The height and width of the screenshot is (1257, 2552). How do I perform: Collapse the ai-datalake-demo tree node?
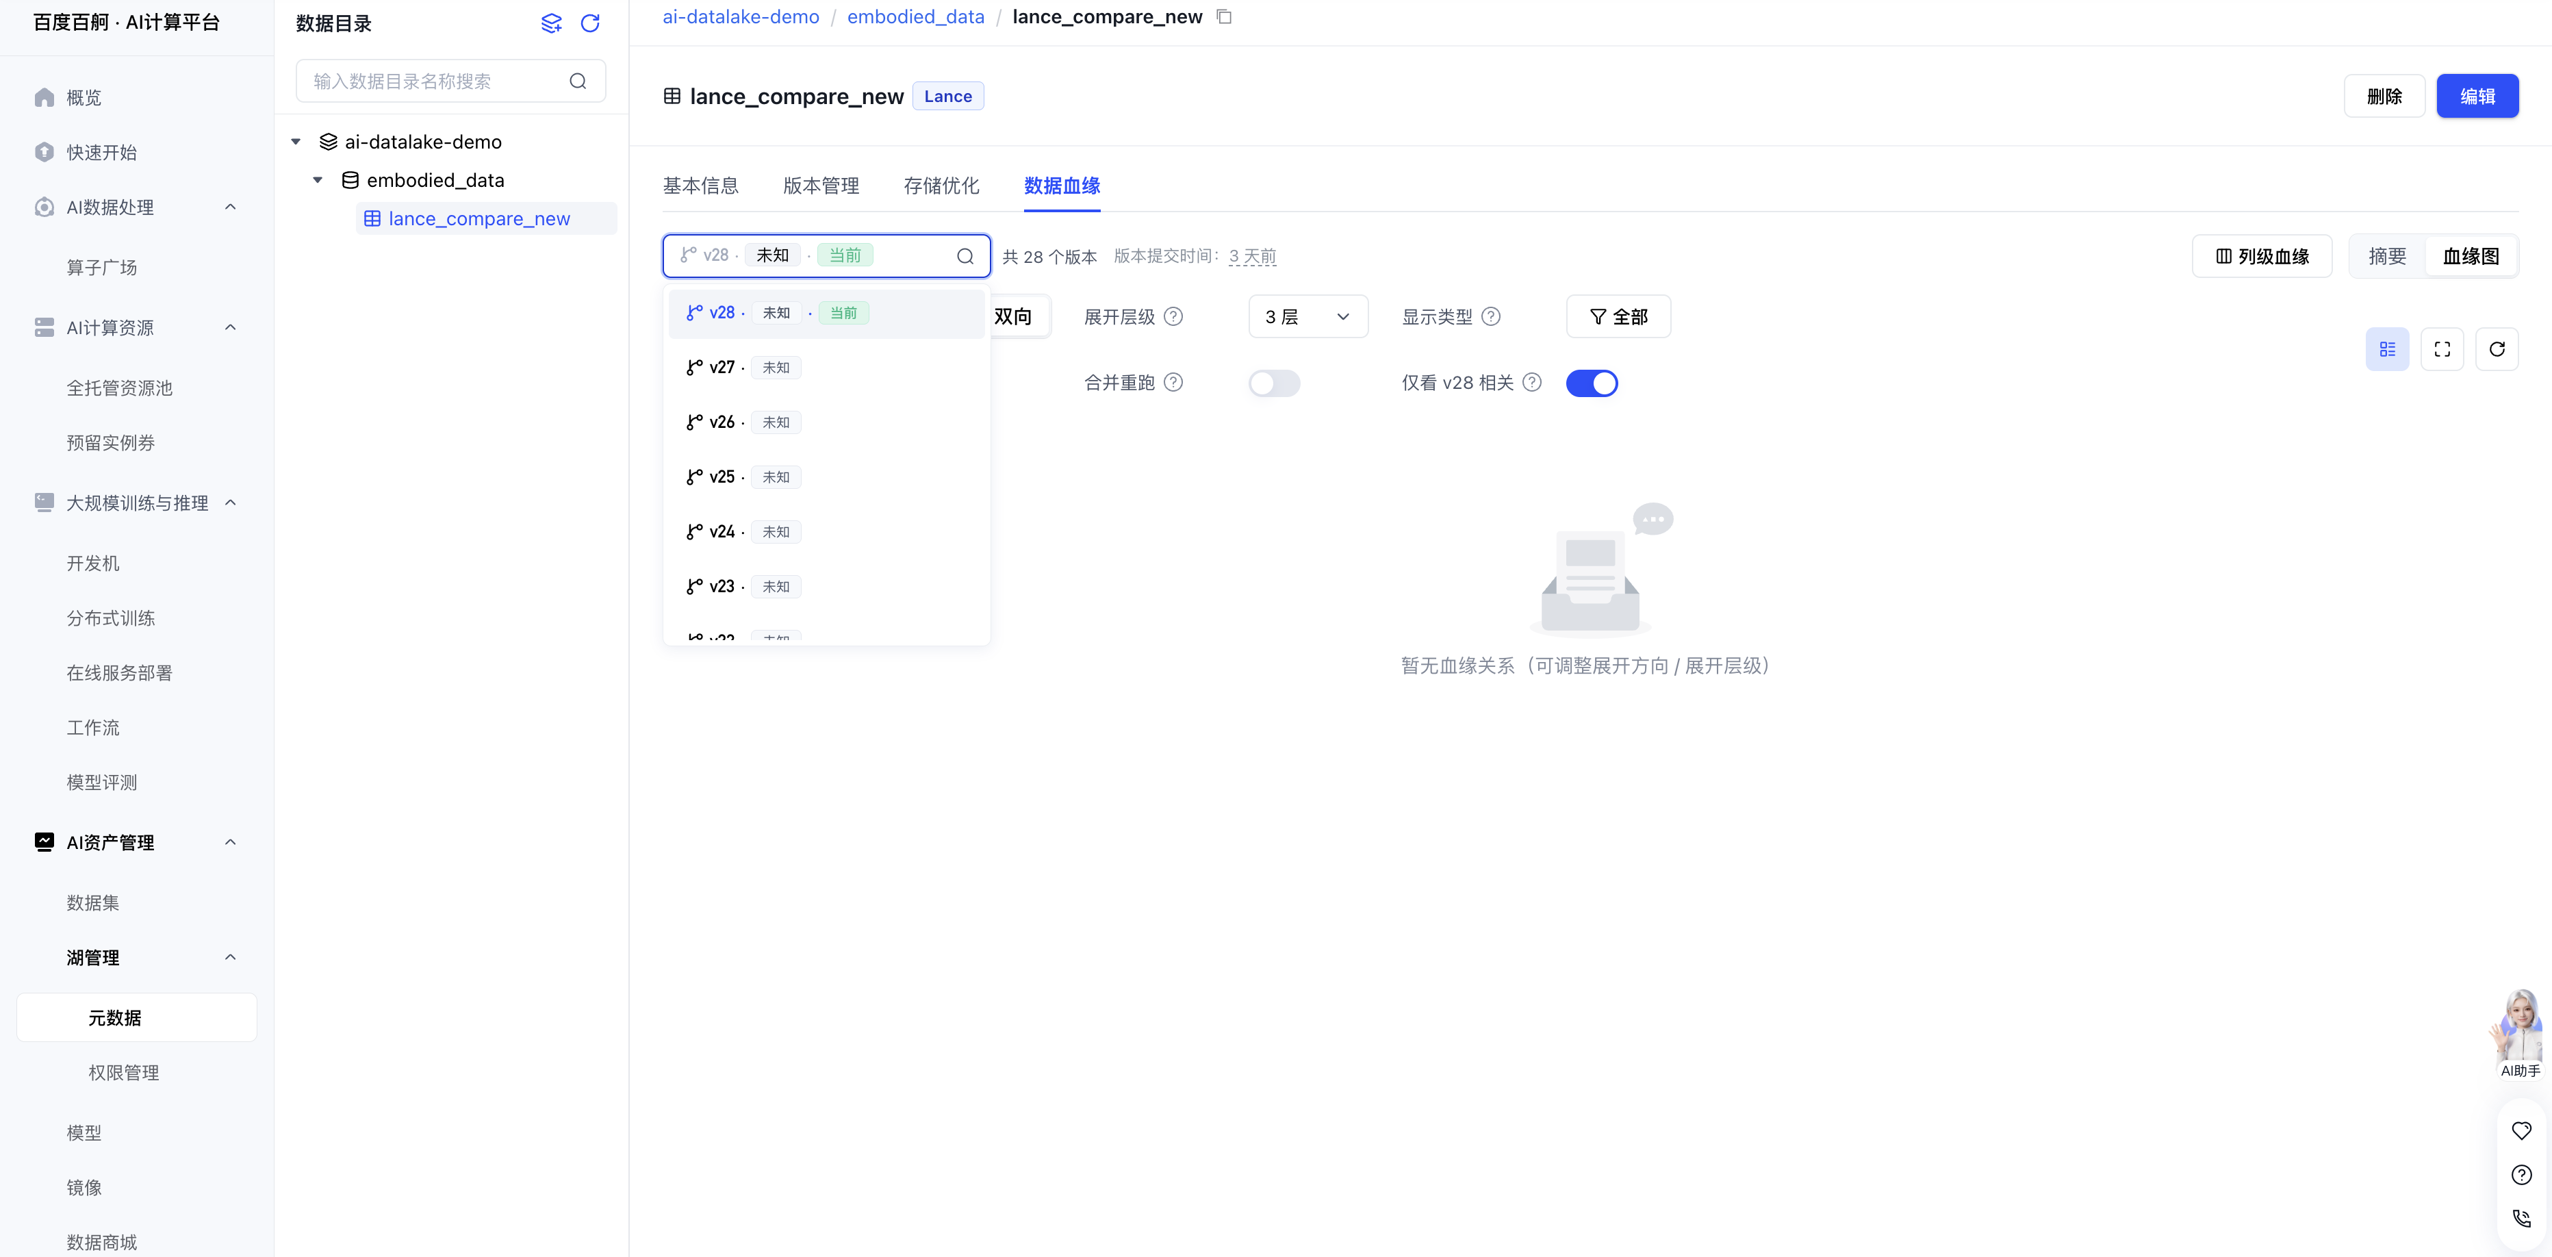click(x=295, y=142)
